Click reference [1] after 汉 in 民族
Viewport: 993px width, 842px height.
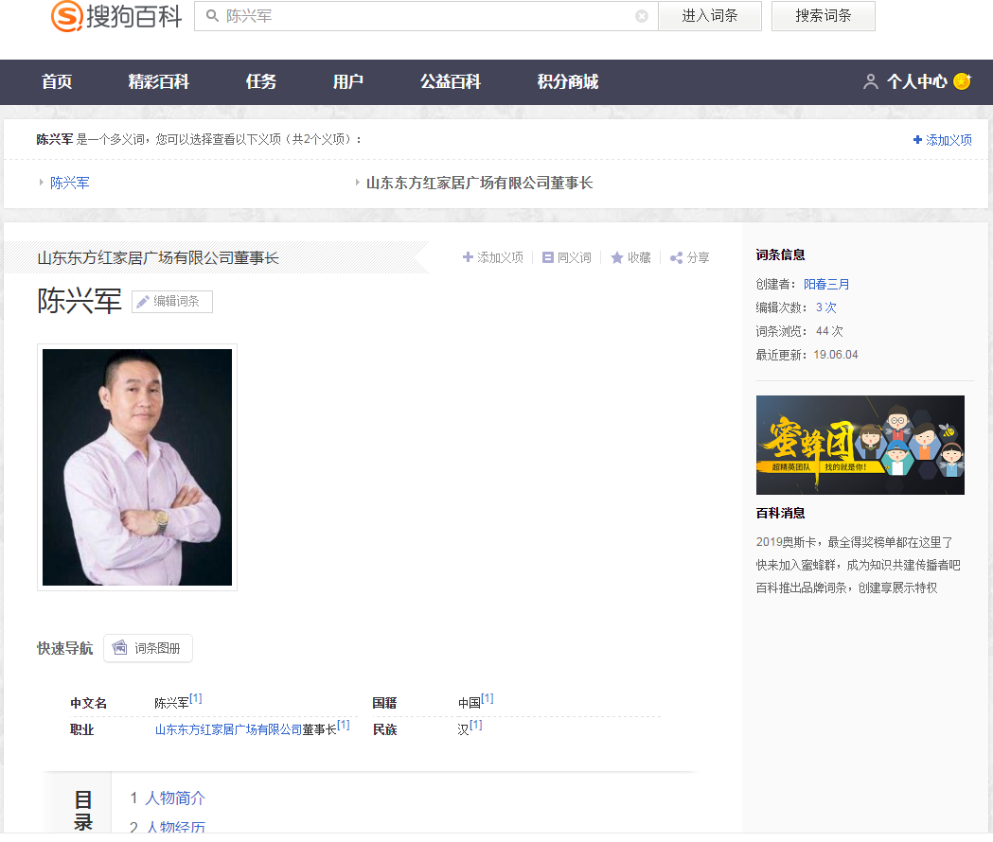point(475,725)
